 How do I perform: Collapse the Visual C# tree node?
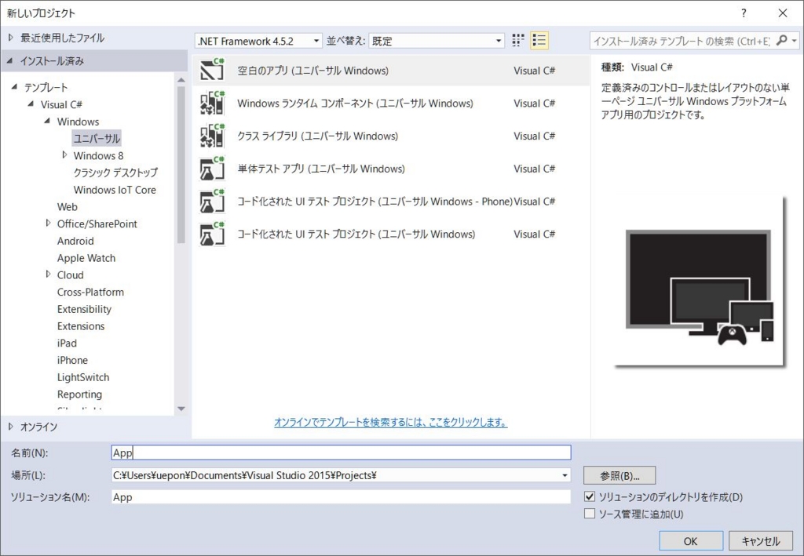[x=31, y=104]
